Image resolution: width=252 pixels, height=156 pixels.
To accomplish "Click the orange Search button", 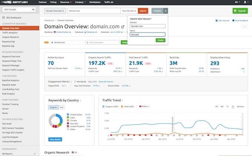I will 143,11.
